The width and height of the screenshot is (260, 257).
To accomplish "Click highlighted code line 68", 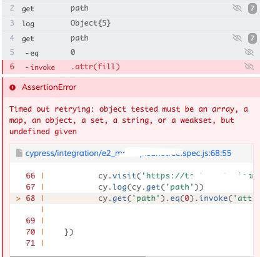I will pos(132,198).
